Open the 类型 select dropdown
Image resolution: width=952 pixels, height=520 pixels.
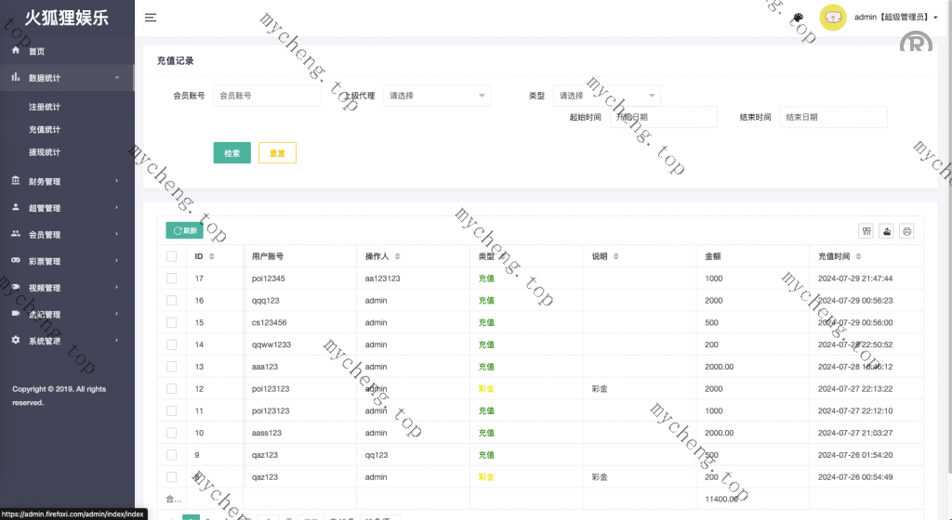606,95
